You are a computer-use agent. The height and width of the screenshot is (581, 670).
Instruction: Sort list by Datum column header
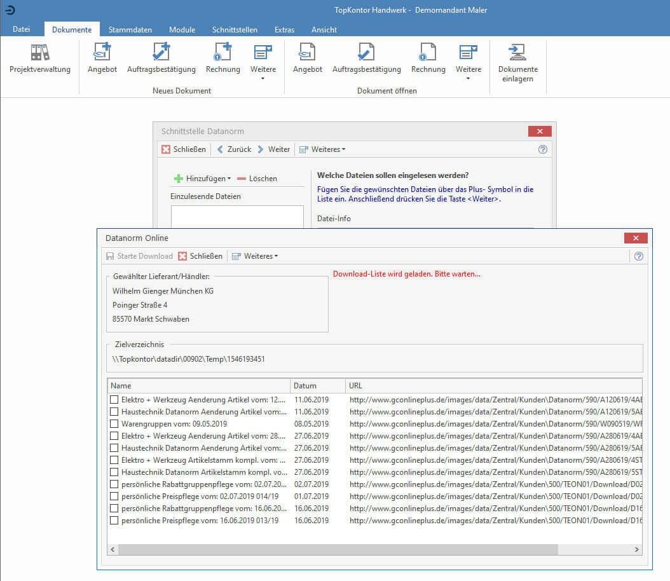click(317, 385)
